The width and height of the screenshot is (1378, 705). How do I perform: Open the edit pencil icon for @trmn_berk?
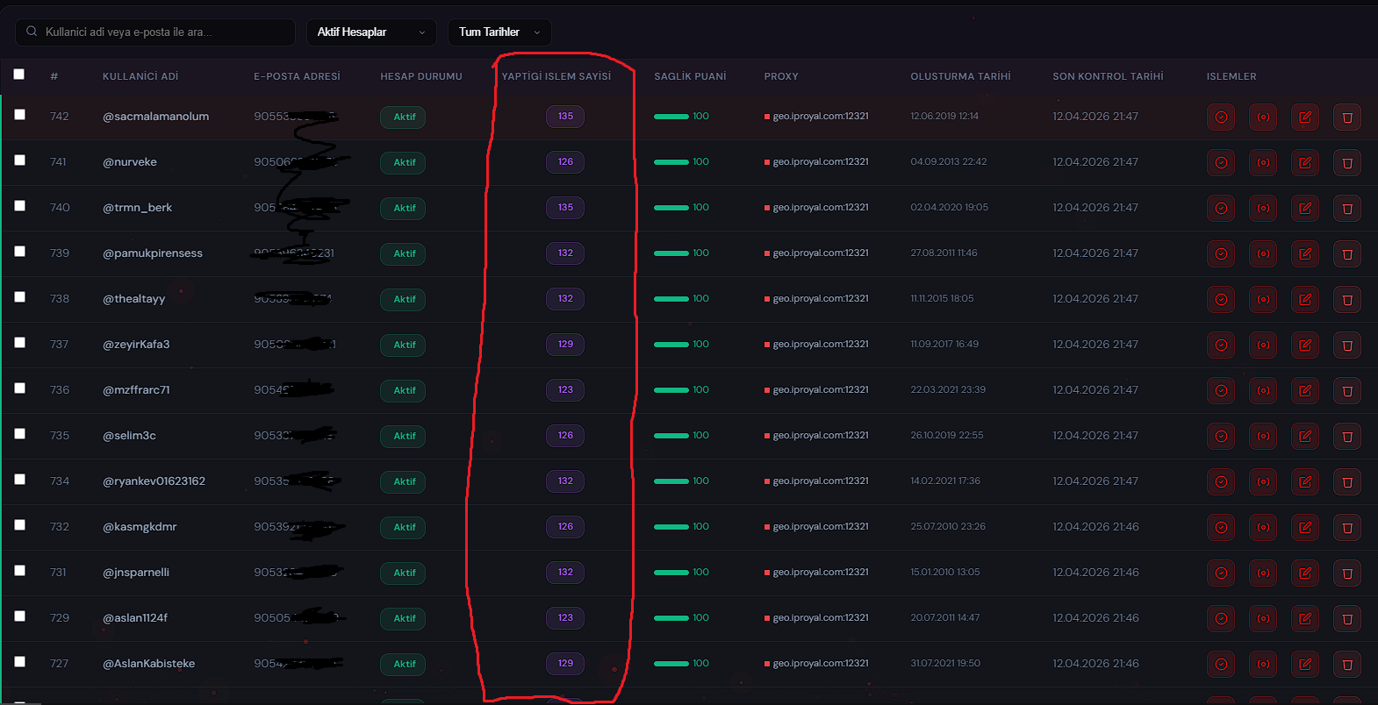click(x=1305, y=208)
